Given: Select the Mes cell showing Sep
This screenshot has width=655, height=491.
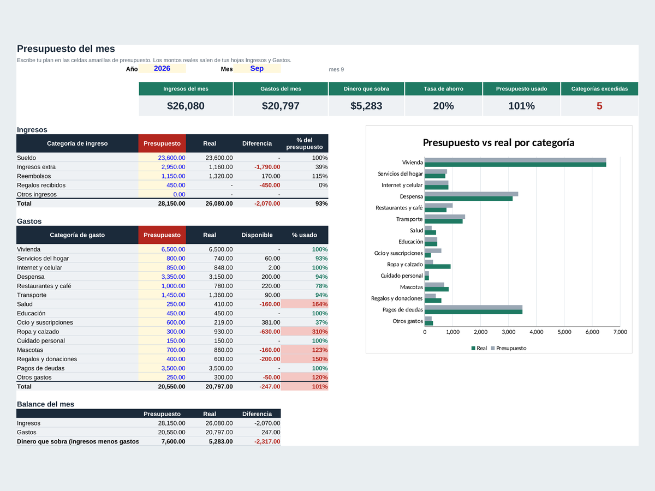Looking at the screenshot, I should (257, 69).
